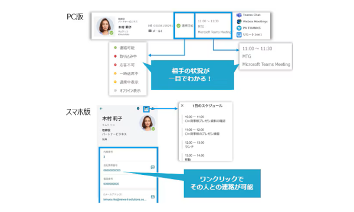Tap the large 木村 莉子 name on smartphone
The height and width of the screenshot is (212, 354).
pos(112,118)
